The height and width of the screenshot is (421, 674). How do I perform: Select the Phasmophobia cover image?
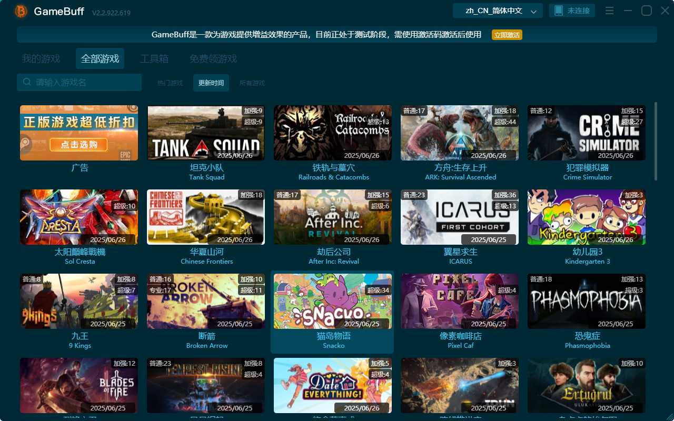point(587,301)
